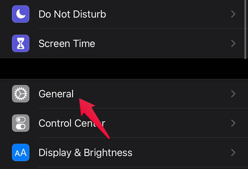Open Control Center settings label

[72, 123]
